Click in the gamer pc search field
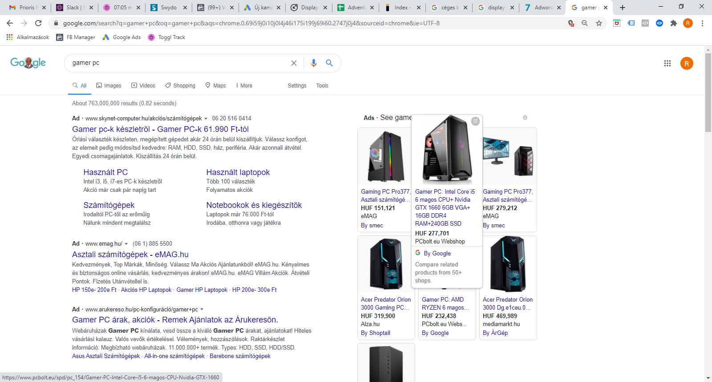 coord(178,63)
